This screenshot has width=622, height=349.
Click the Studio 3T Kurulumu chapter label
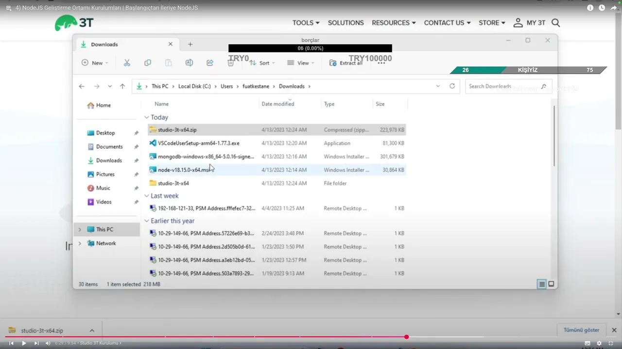click(99, 343)
